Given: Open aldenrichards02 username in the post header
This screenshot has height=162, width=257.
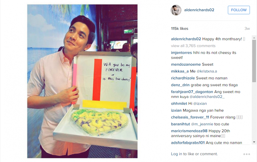Looking at the screenshot, I should pos(199,10).
